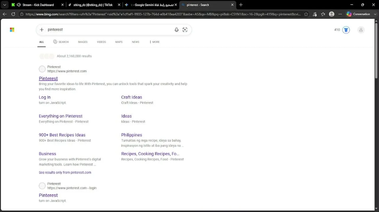Open Microsoft Rewards medal icon

pyautogui.click(x=346, y=30)
